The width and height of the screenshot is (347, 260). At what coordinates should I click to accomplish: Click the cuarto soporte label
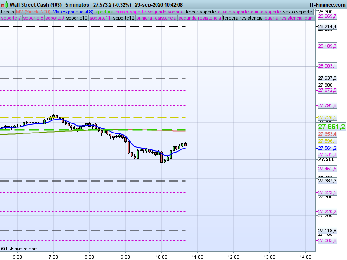233,12
